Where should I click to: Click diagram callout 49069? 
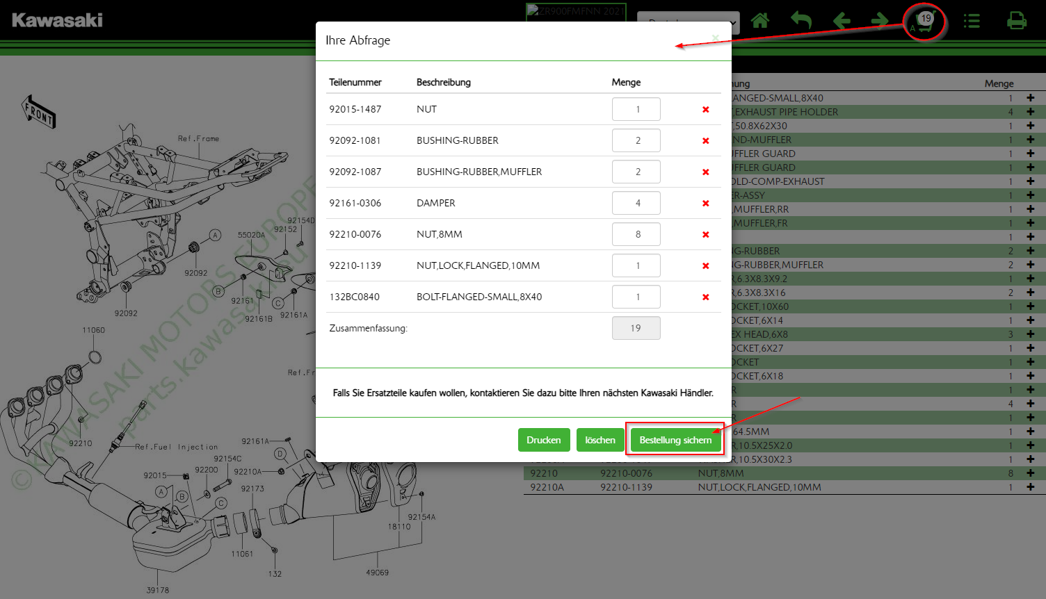click(x=377, y=573)
